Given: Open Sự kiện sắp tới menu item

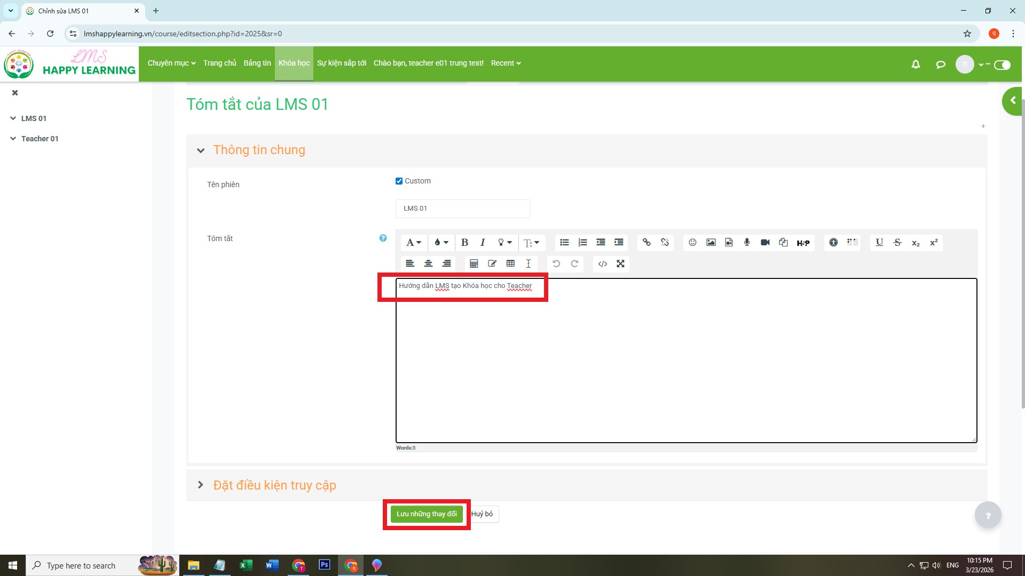Looking at the screenshot, I should (341, 63).
